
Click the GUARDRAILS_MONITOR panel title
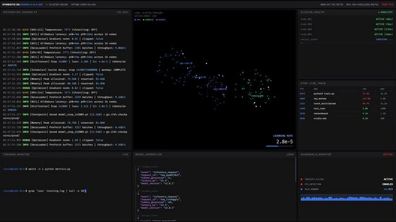point(316,154)
